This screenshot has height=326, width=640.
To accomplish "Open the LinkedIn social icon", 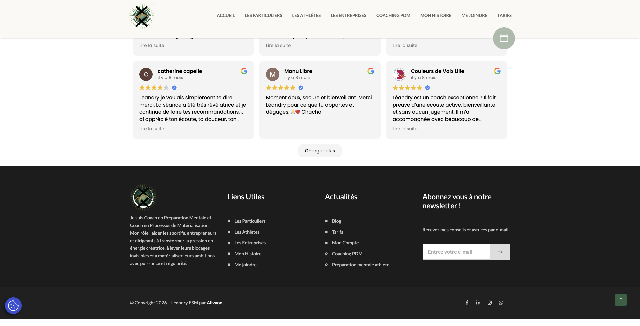I will pos(478,303).
